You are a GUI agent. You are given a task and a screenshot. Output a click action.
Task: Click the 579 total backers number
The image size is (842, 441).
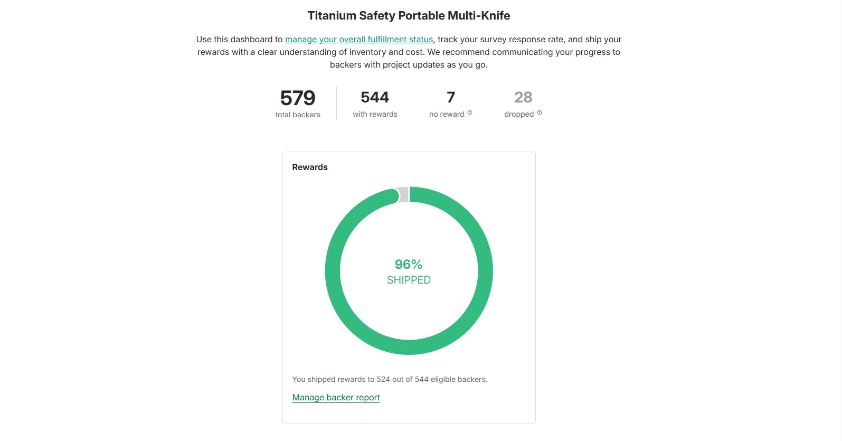pyautogui.click(x=298, y=98)
